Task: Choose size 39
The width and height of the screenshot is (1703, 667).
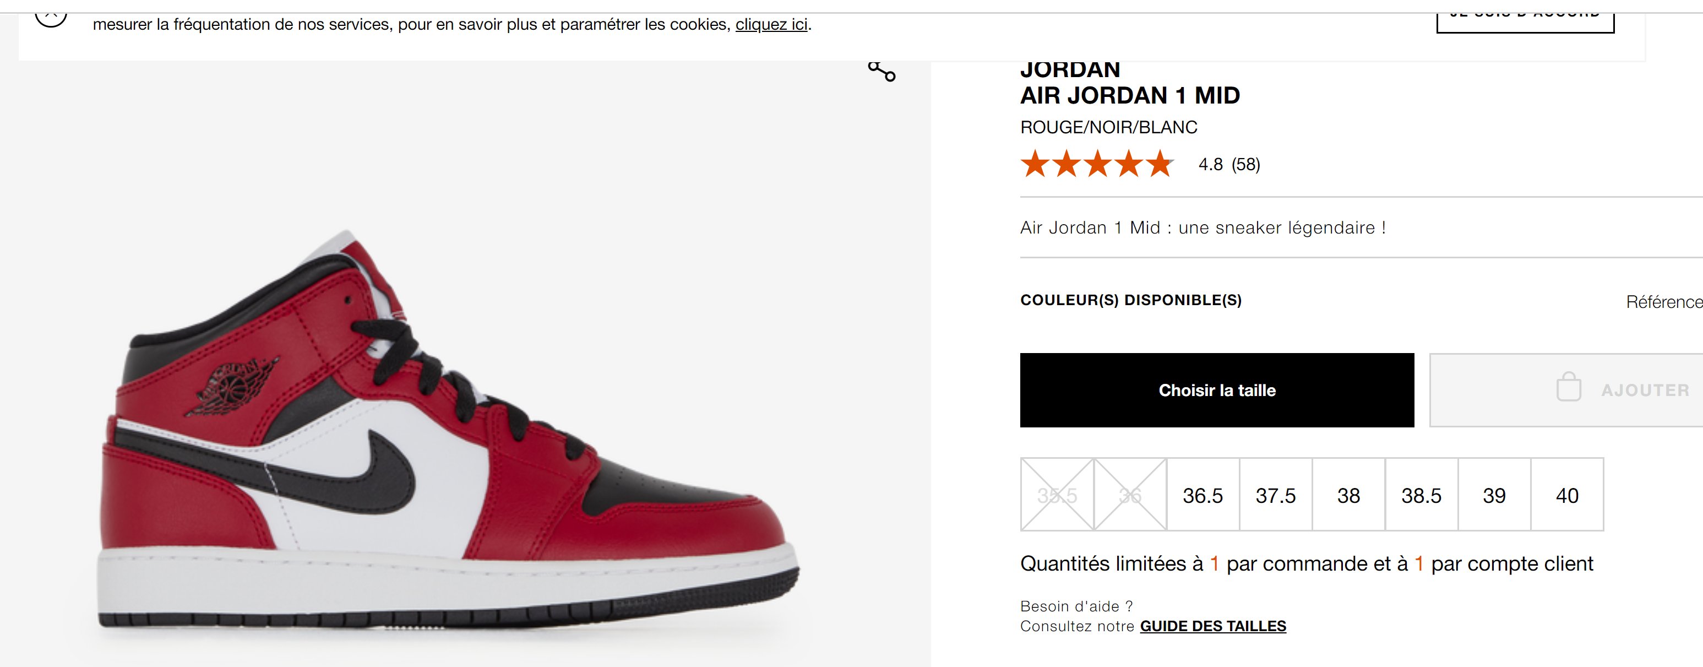Action: pyautogui.click(x=1494, y=495)
